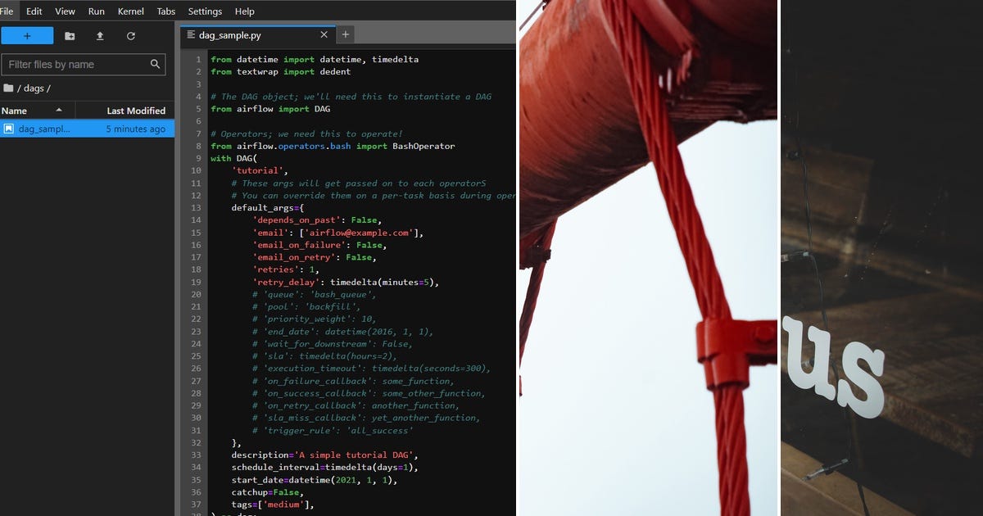Click the file icon beside dag_sampl
The height and width of the screenshot is (516, 983).
point(10,129)
